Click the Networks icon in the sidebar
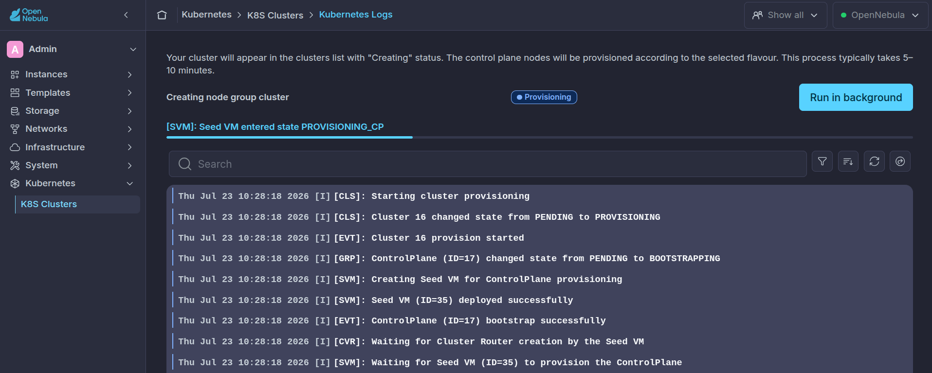 pos(15,129)
